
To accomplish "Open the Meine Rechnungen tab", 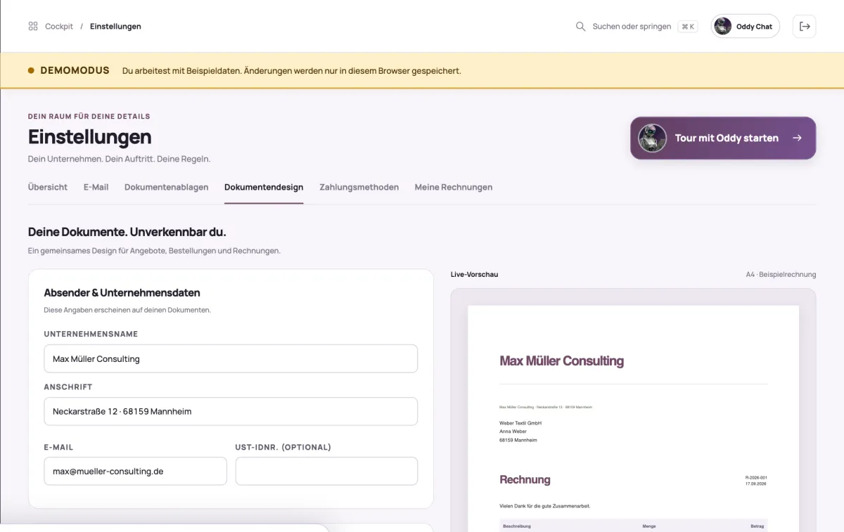I will (x=454, y=187).
